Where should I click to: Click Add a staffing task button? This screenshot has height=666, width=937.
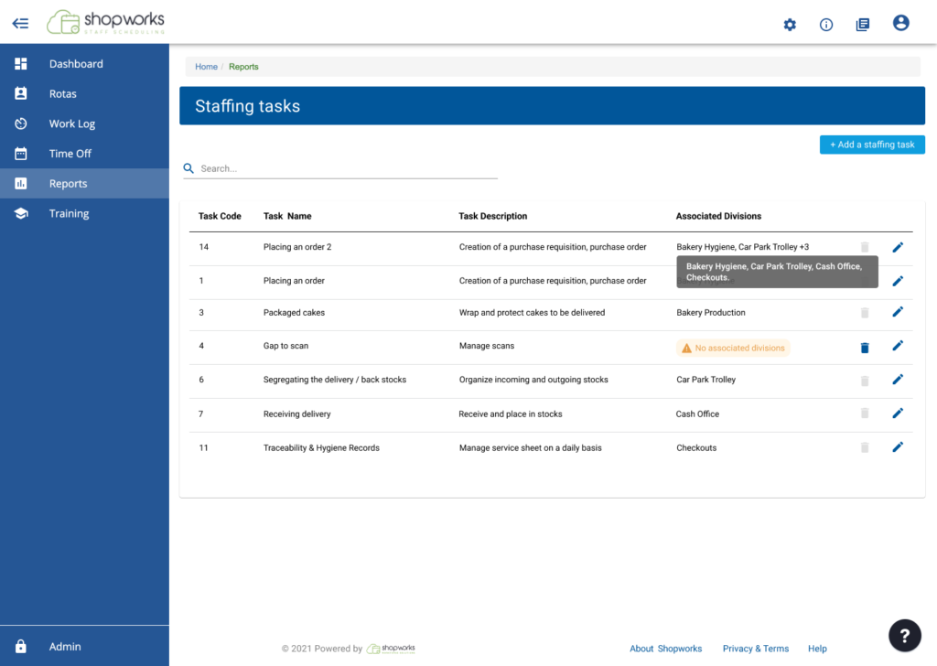[x=872, y=145]
